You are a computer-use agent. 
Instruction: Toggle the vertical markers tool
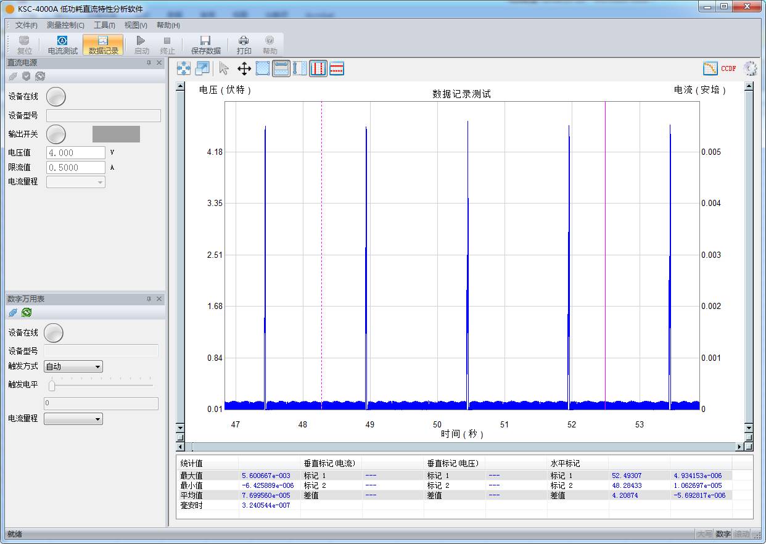pyautogui.click(x=318, y=68)
